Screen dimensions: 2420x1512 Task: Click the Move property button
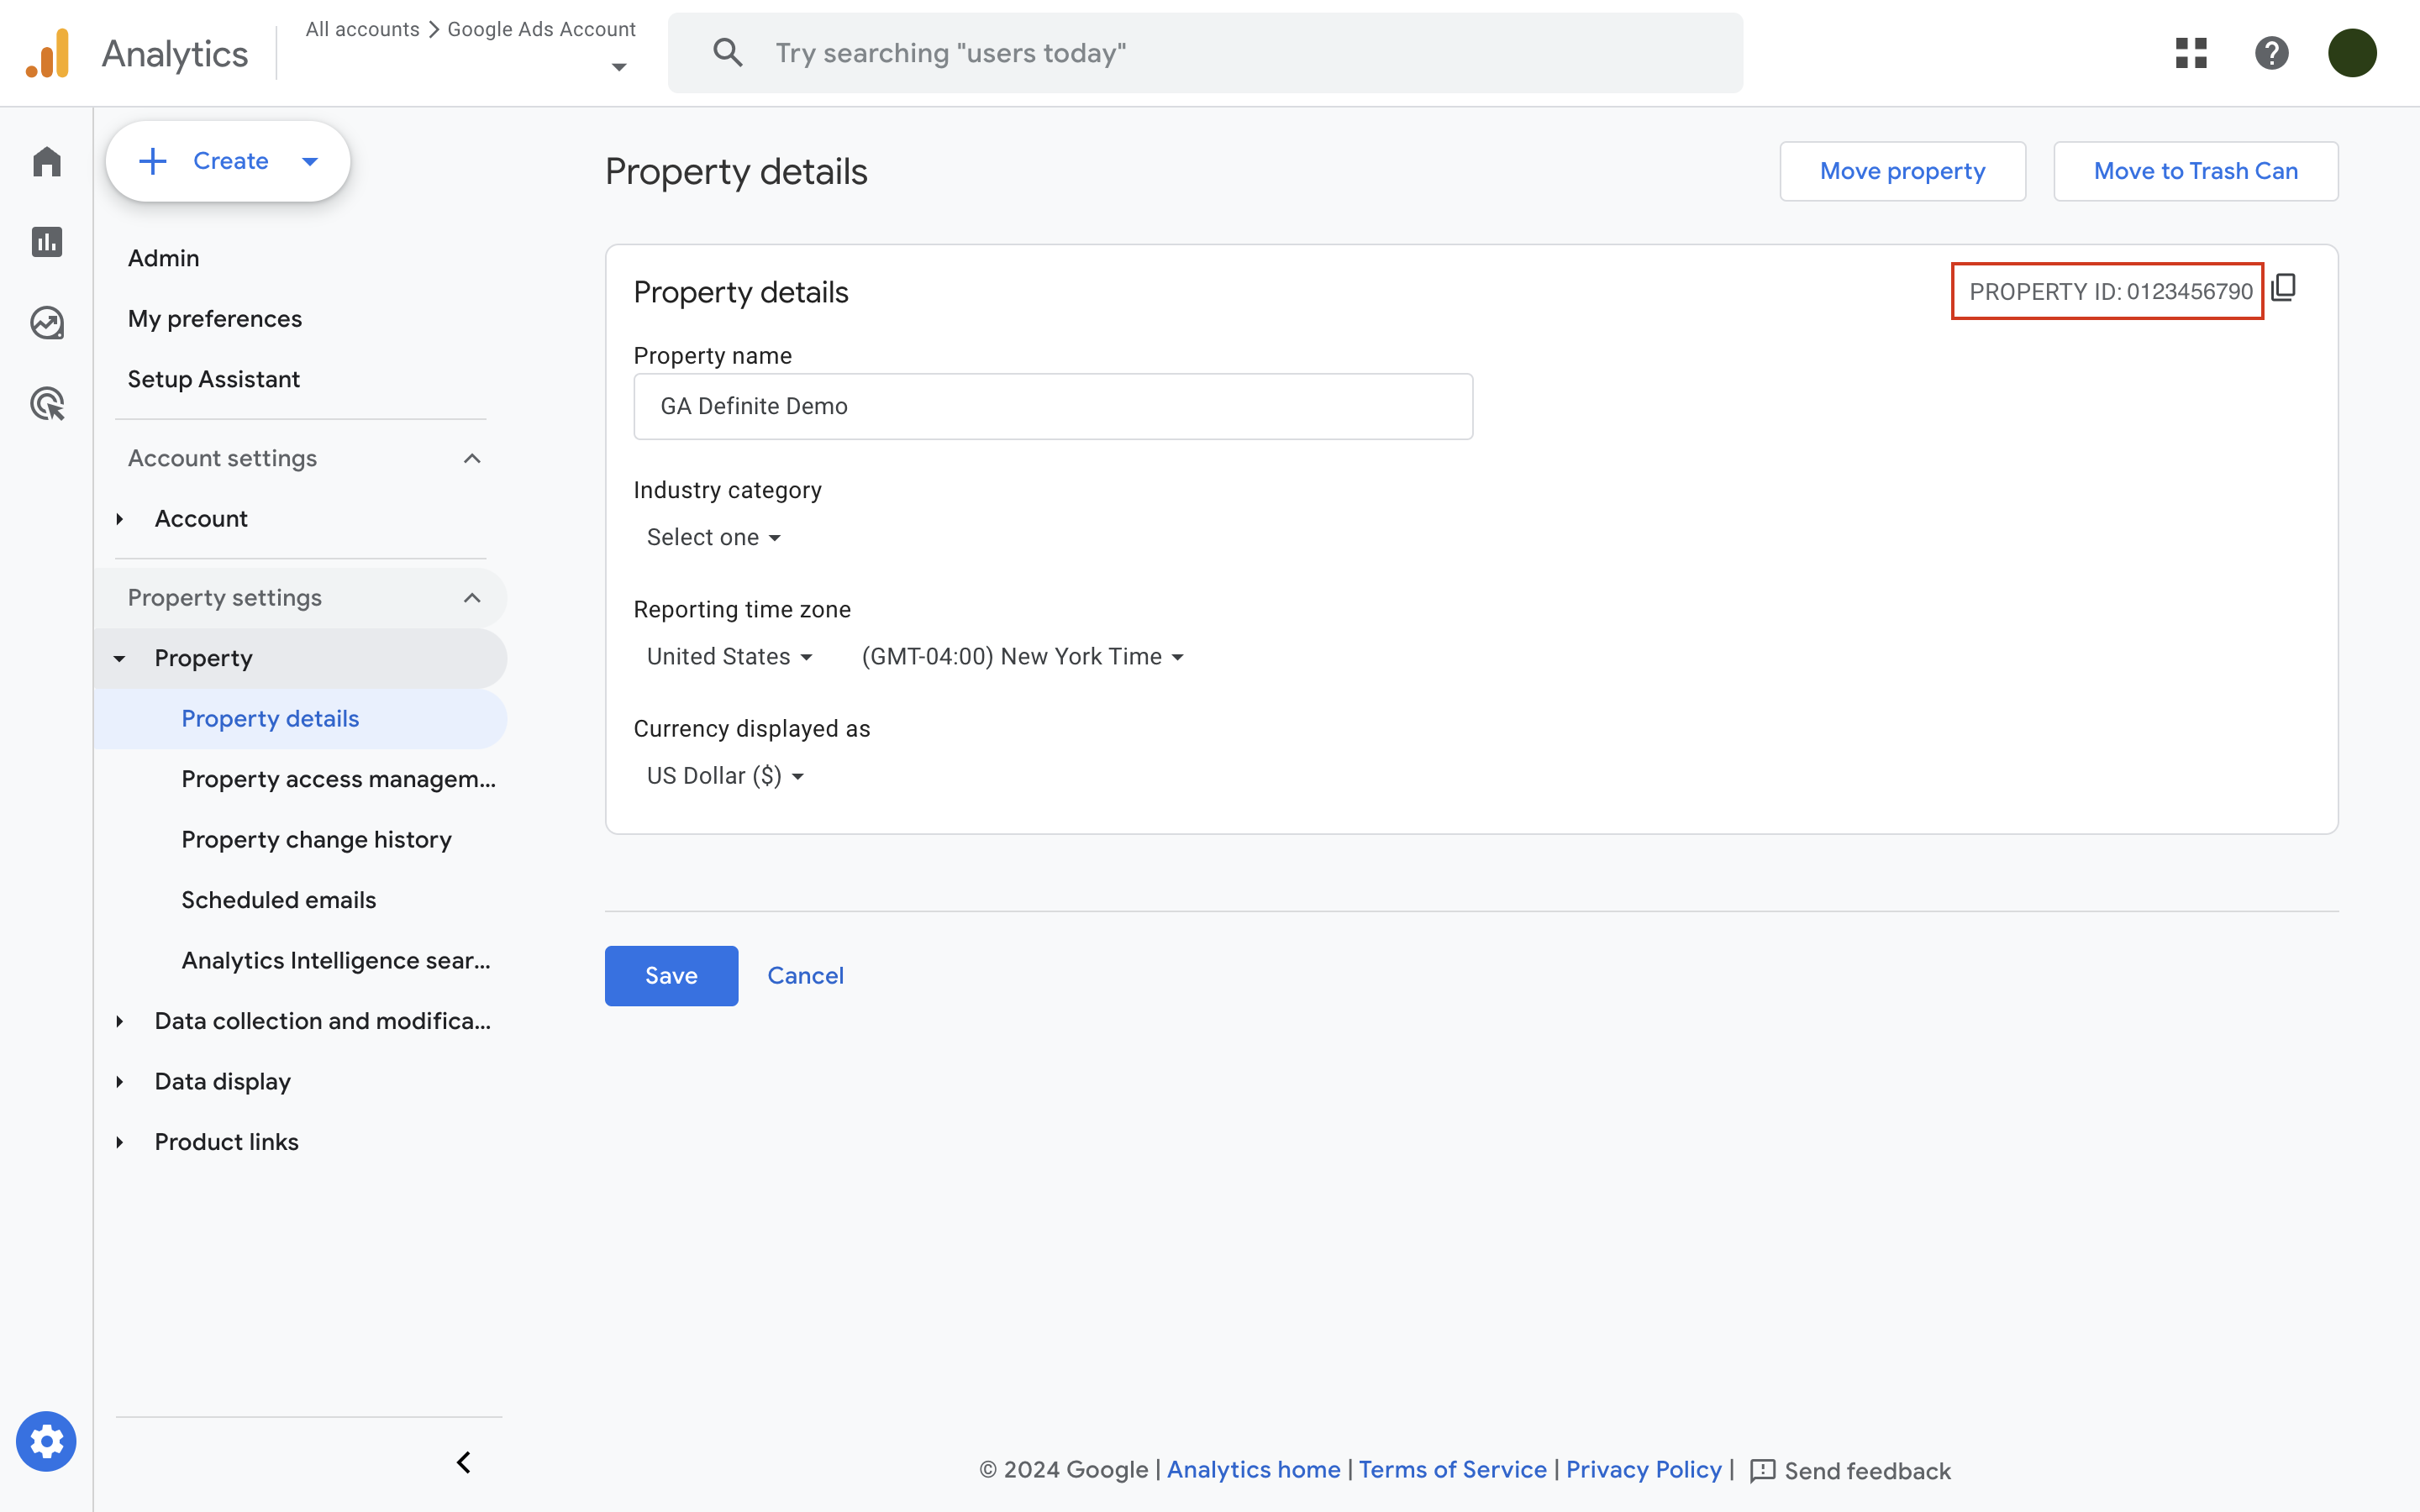click(1902, 171)
